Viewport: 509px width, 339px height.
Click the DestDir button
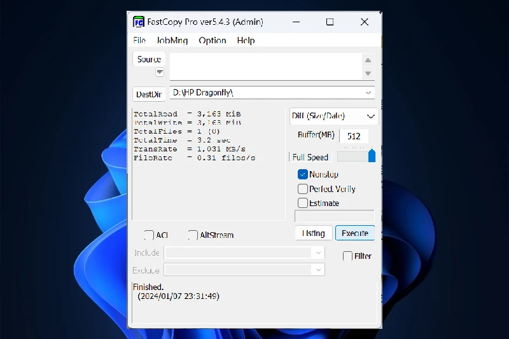point(149,94)
